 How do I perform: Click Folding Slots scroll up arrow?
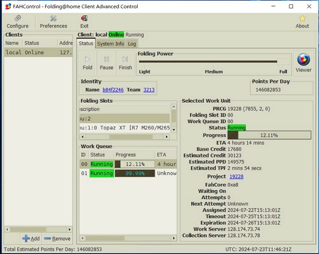click(x=173, y=106)
